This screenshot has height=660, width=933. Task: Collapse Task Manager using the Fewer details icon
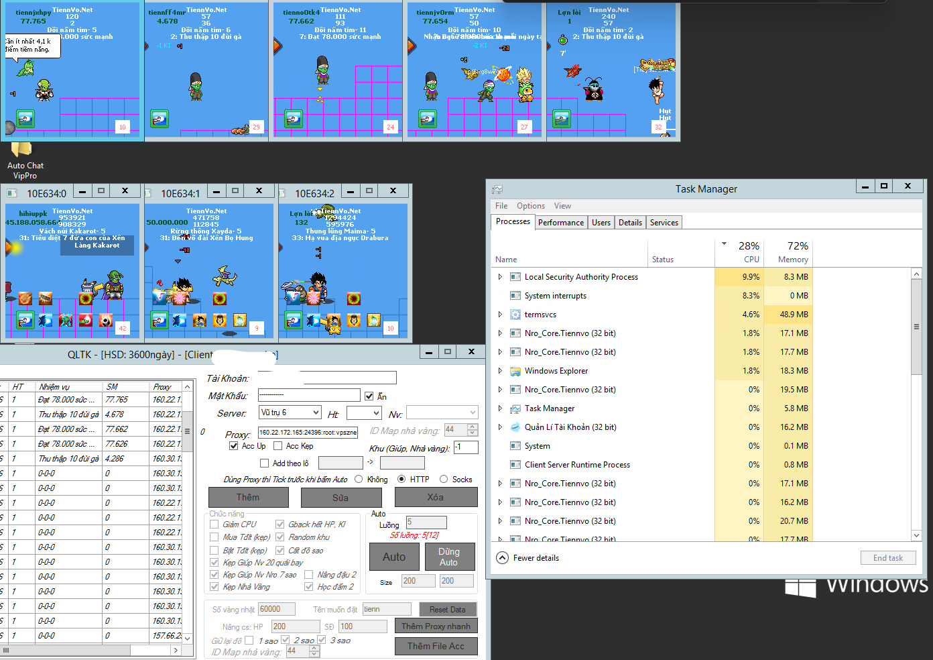(x=502, y=558)
